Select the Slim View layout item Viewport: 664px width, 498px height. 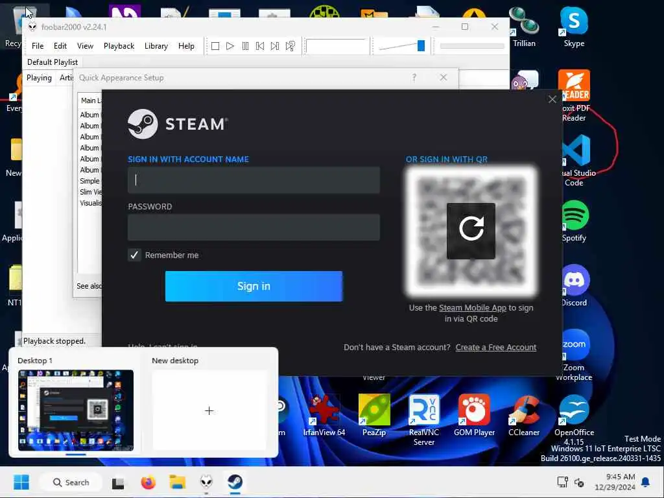(91, 192)
